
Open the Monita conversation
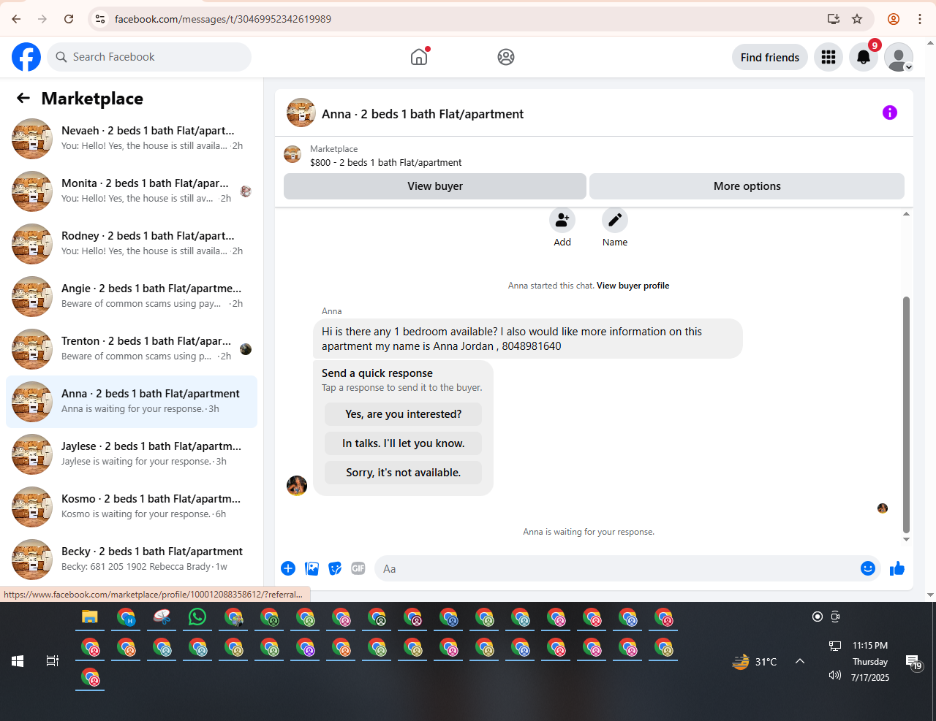point(132,191)
